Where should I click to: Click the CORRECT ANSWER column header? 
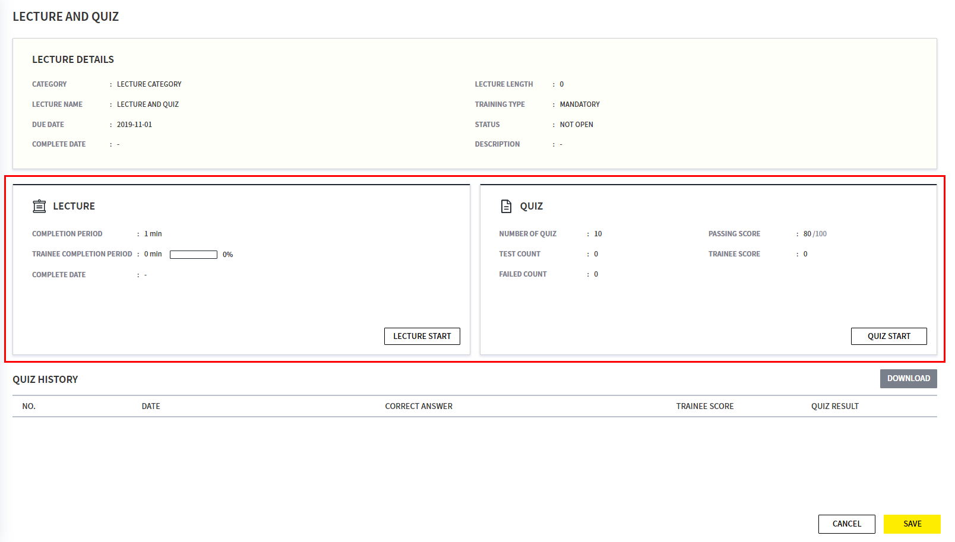(x=419, y=407)
